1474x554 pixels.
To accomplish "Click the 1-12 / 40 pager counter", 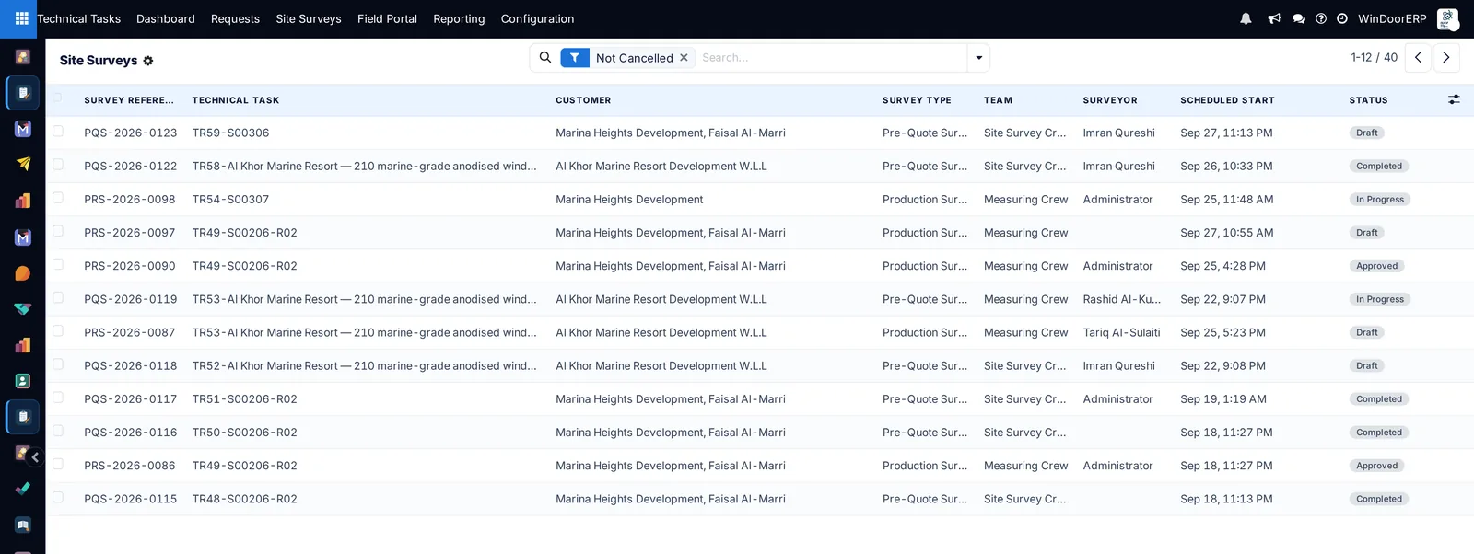I will [1375, 57].
